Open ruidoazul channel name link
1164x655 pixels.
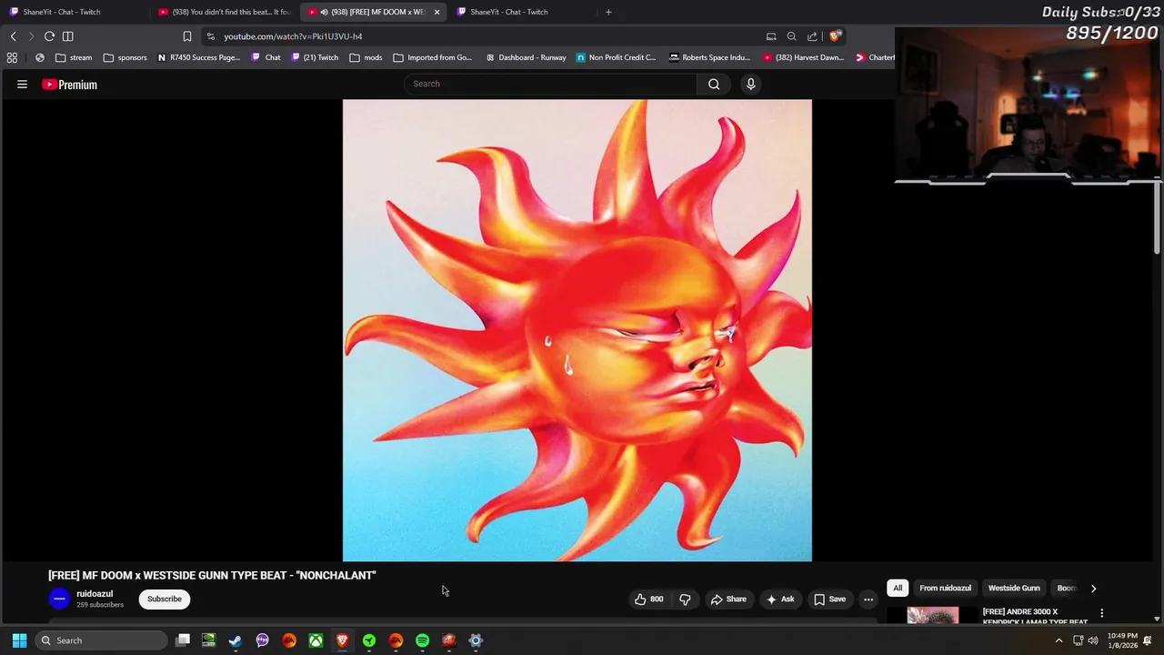pyautogui.click(x=95, y=594)
